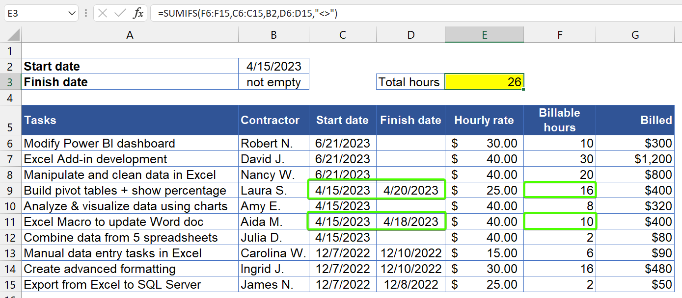Click the three-dot formula bar divider
The height and width of the screenshot is (298, 682).
click(86, 13)
